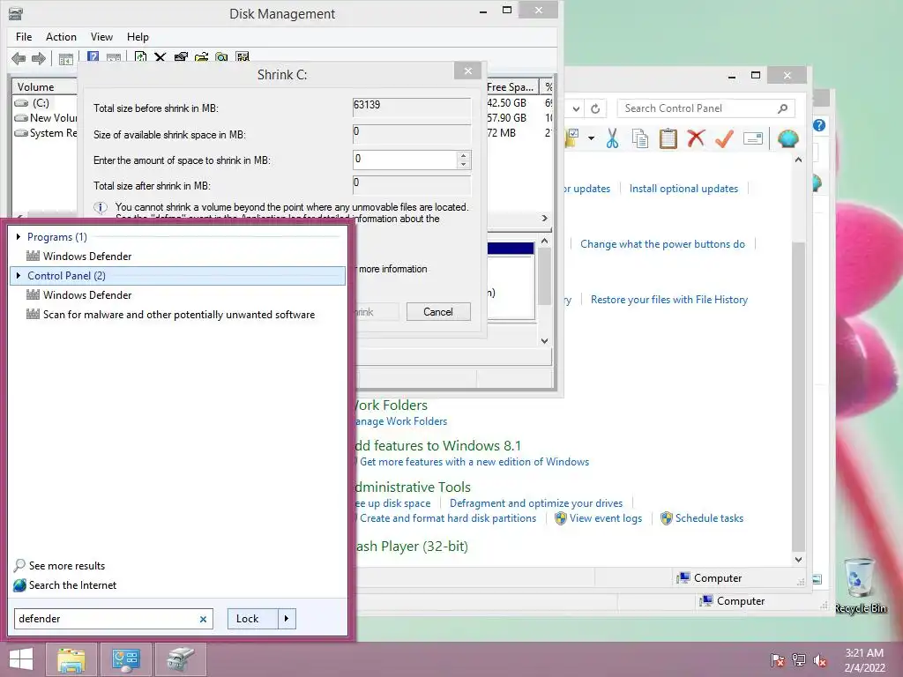This screenshot has width=903, height=677.
Task: Collapse the Programs (1) results group
Action: (19, 236)
